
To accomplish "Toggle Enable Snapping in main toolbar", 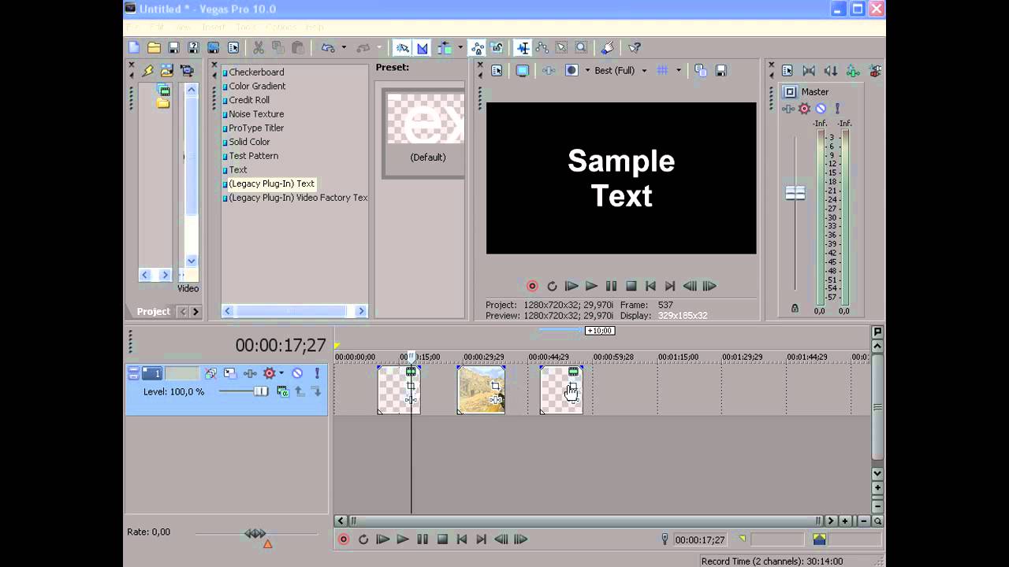I will coord(403,48).
